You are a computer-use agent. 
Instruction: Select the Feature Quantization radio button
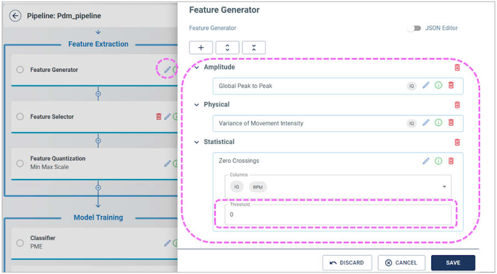point(20,163)
